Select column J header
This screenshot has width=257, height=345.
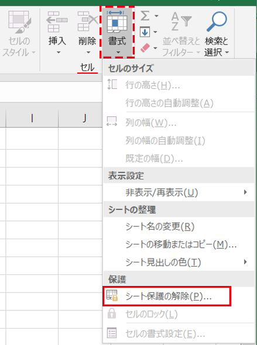point(81,118)
